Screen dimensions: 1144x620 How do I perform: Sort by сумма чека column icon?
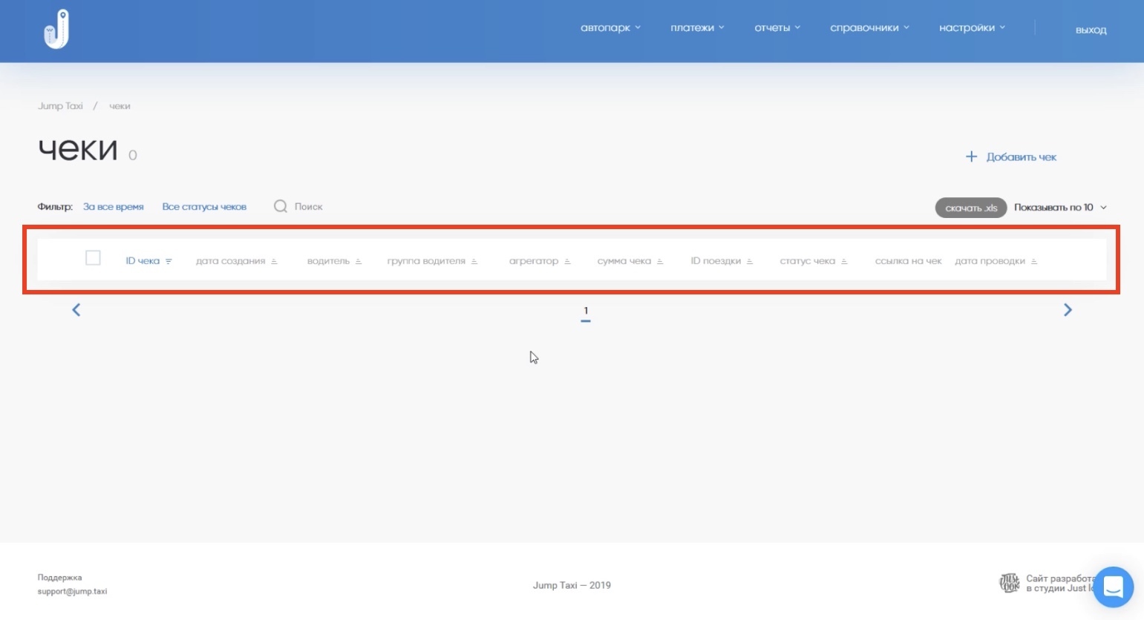tap(660, 261)
